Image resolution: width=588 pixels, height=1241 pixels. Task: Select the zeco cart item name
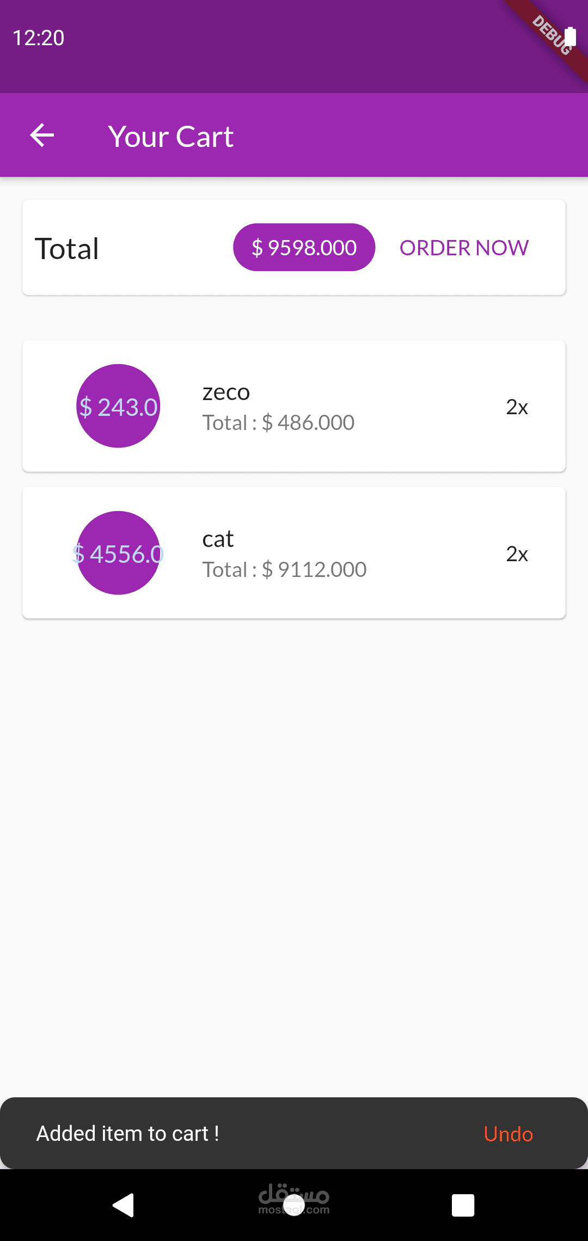pyautogui.click(x=226, y=392)
